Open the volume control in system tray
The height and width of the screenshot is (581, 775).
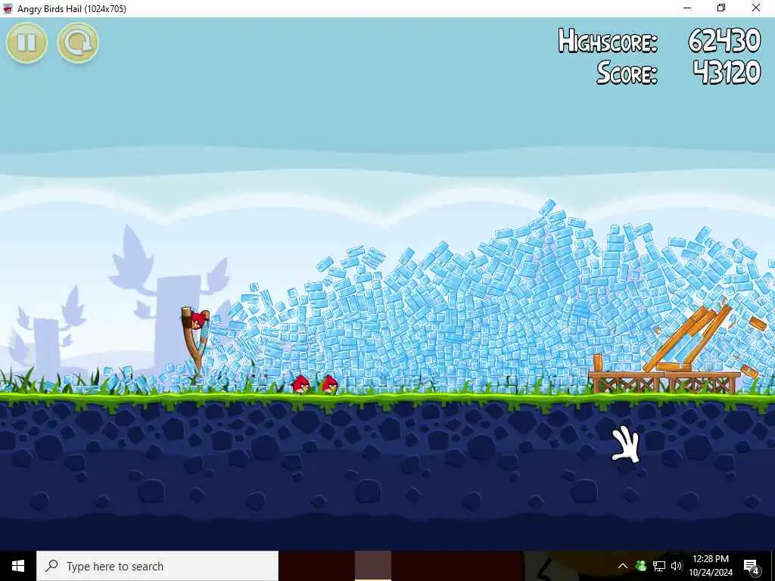pos(677,566)
